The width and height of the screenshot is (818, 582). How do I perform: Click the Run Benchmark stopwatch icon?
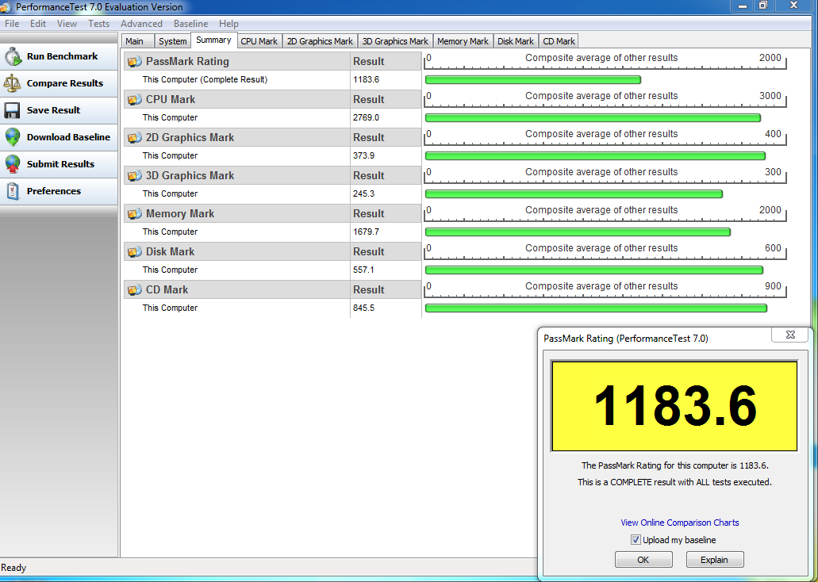pos(13,56)
